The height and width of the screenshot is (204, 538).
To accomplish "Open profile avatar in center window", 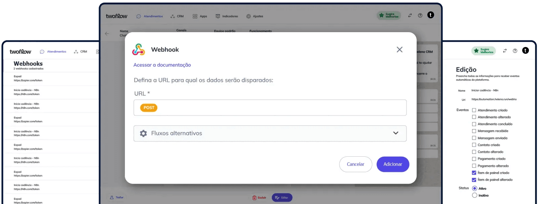I will tap(431, 15).
